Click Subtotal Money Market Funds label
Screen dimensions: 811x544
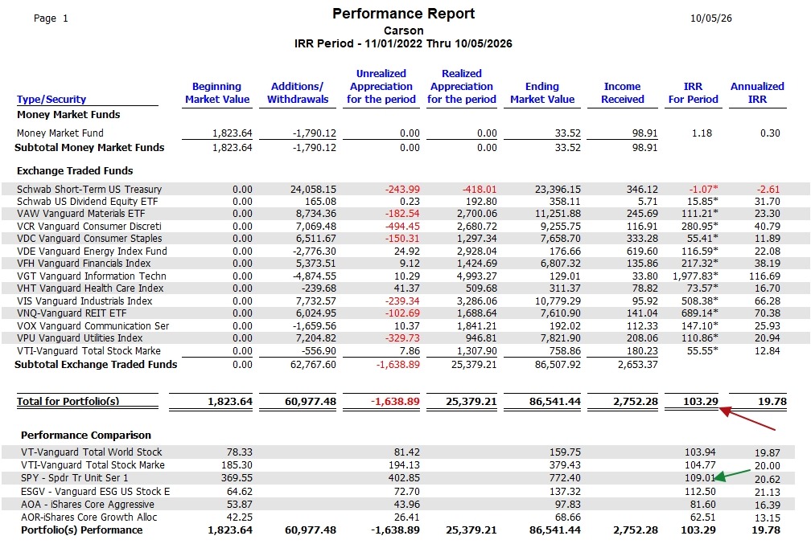pyautogui.click(x=89, y=147)
